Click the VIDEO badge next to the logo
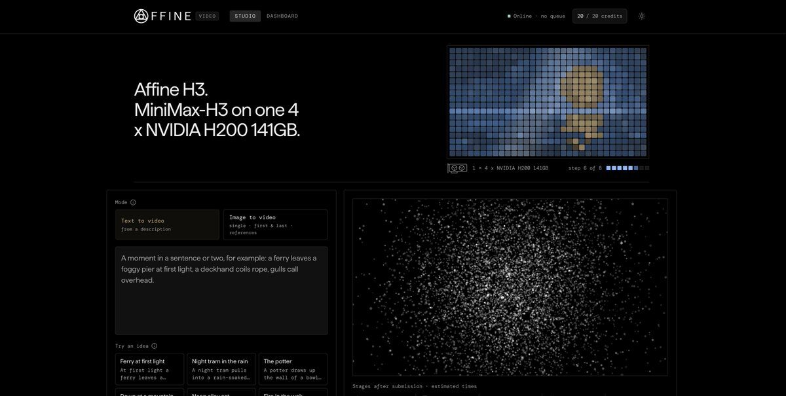This screenshot has width=786, height=396. (x=207, y=16)
